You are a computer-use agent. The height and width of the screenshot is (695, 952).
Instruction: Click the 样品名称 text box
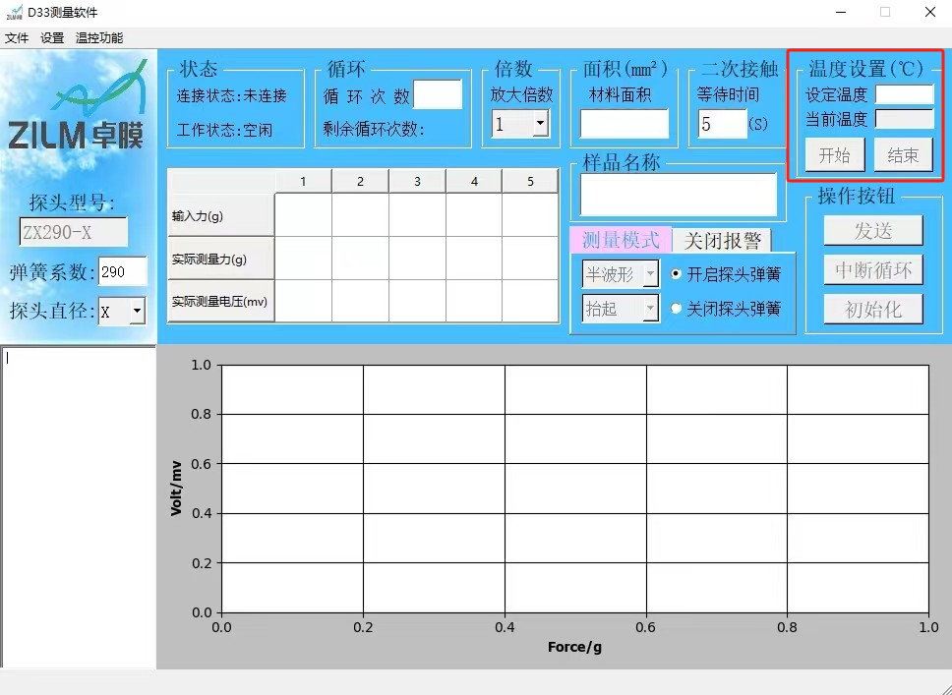[679, 194]
